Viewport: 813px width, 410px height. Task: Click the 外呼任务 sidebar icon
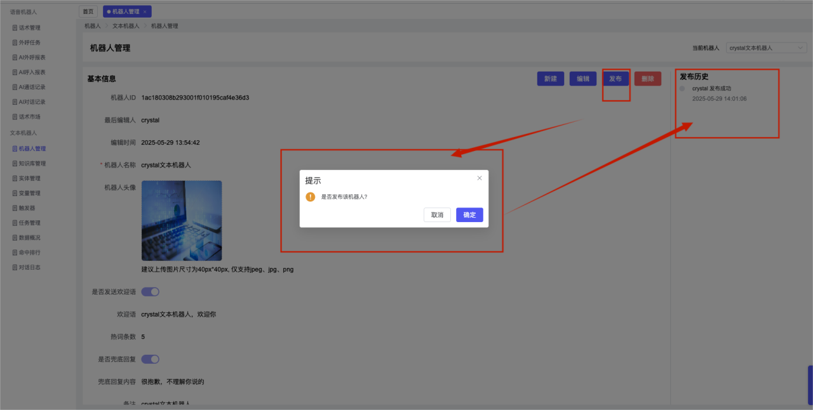click(x=15, y=43)
